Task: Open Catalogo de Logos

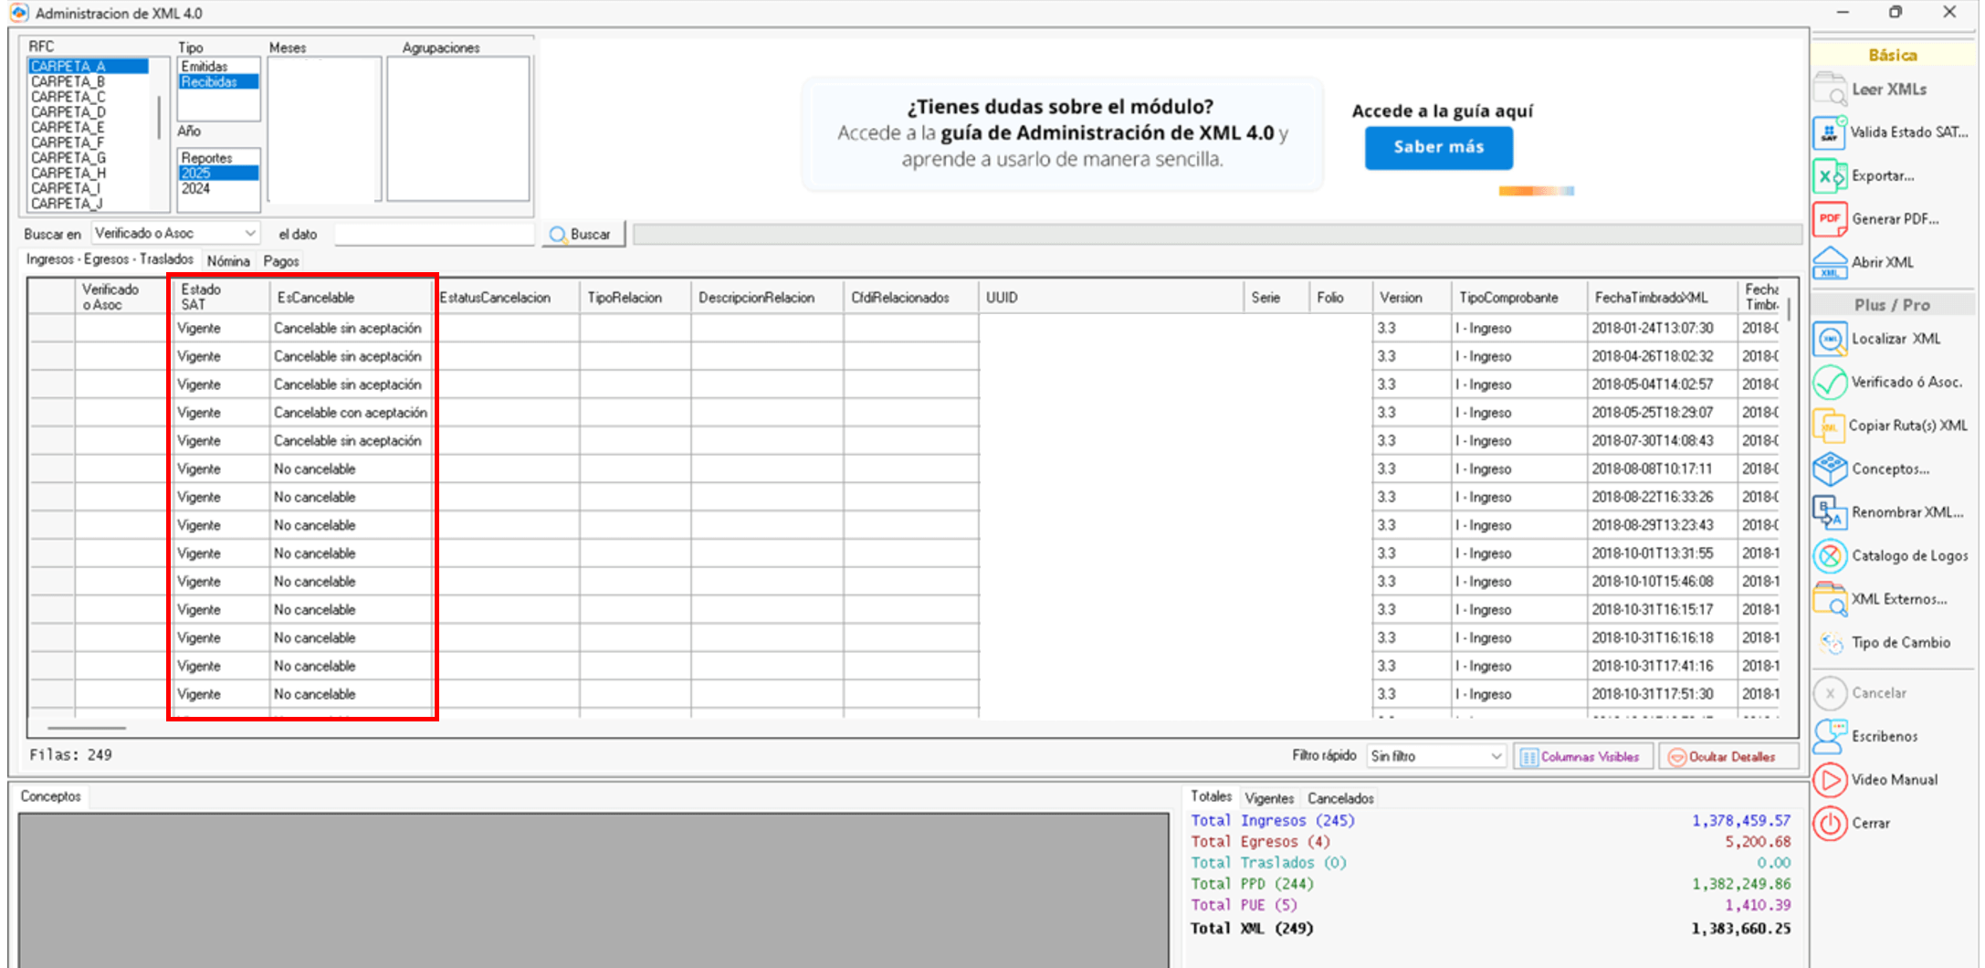Action: click(x=1829, y=556)
